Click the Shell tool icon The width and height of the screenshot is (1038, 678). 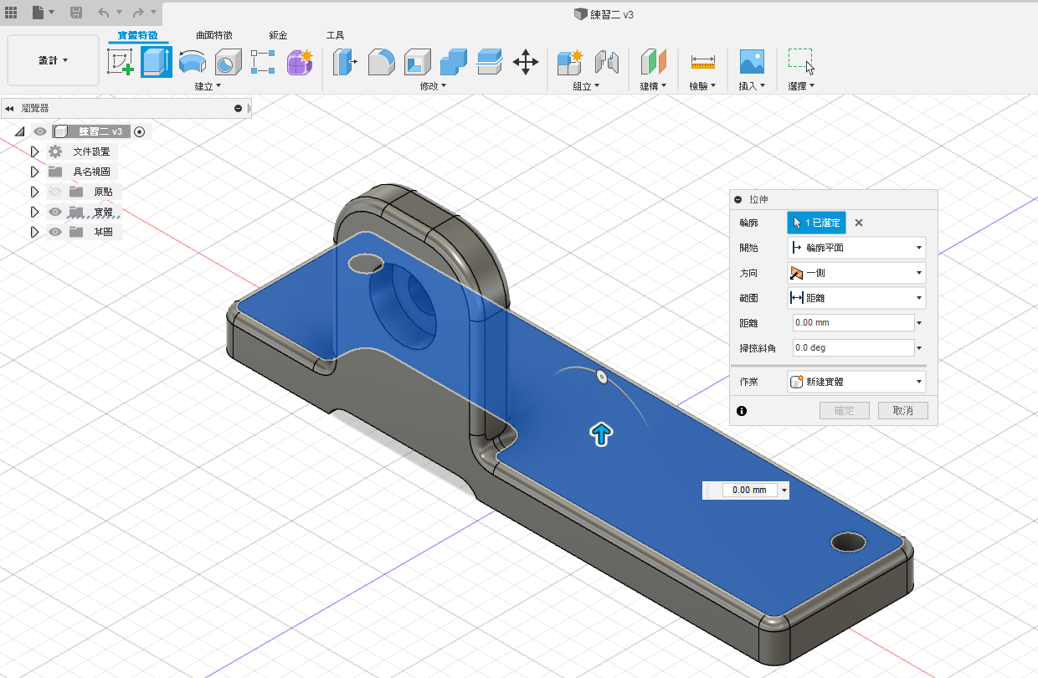(x=417, y=62)
